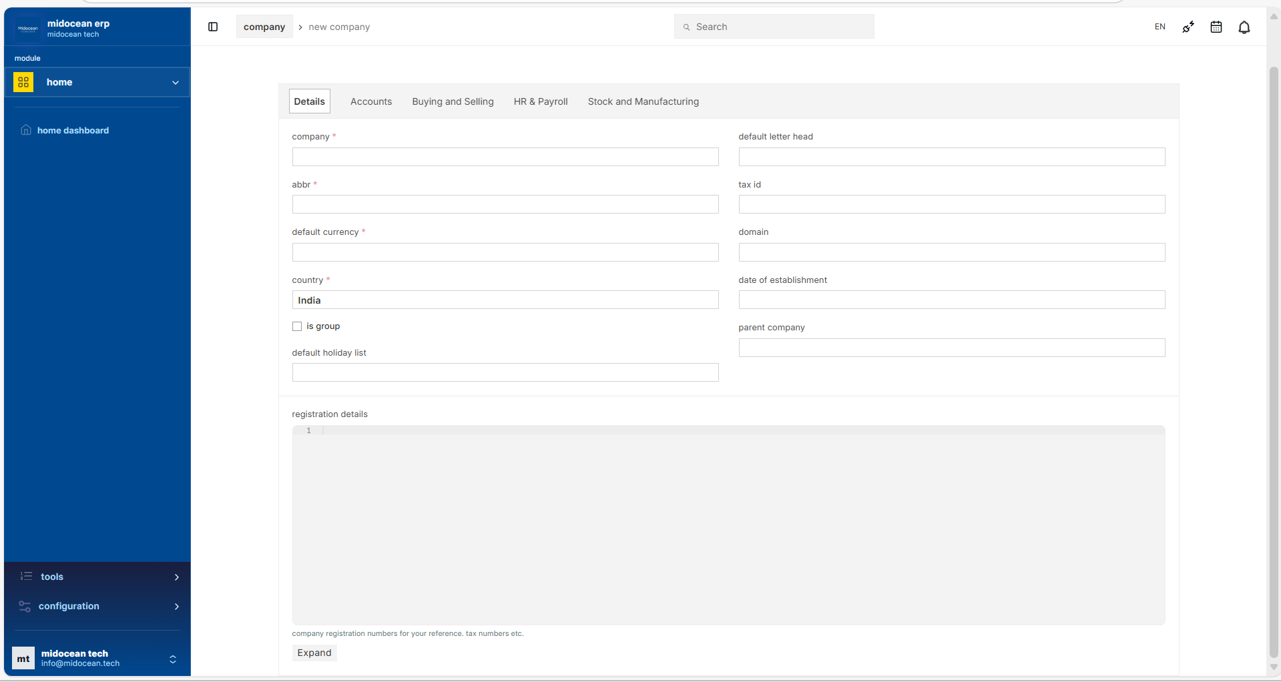Expand the tools menu chevron
This screenshot has width=1281, height=682.
pos(176,577)
